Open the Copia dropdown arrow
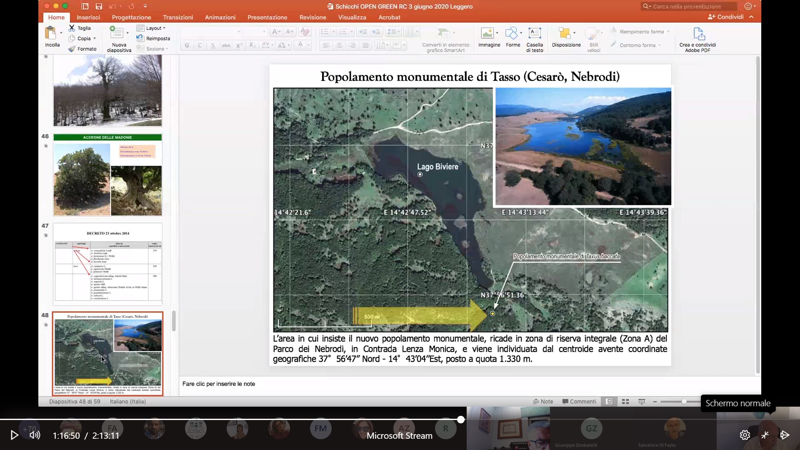This screenshot has width=800, height=450. point(95,38)
